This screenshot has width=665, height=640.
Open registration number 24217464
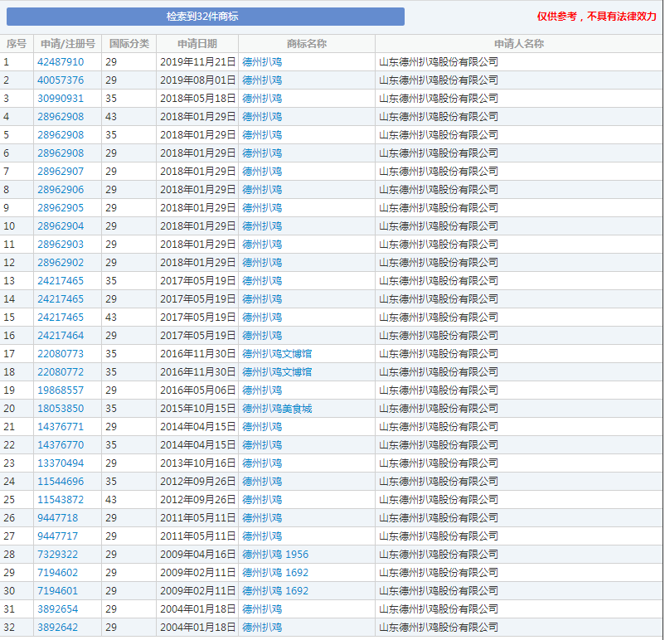point(61,336)
